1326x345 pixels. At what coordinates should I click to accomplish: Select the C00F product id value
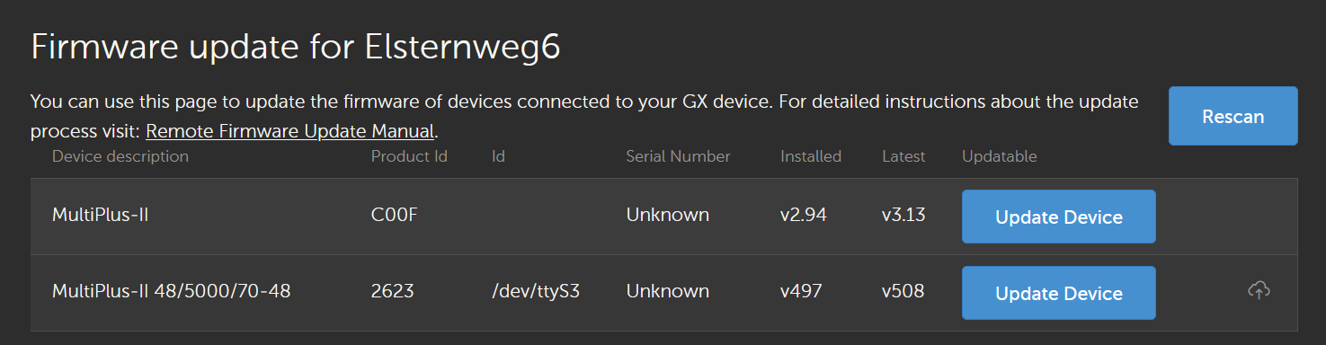point(394,216)
